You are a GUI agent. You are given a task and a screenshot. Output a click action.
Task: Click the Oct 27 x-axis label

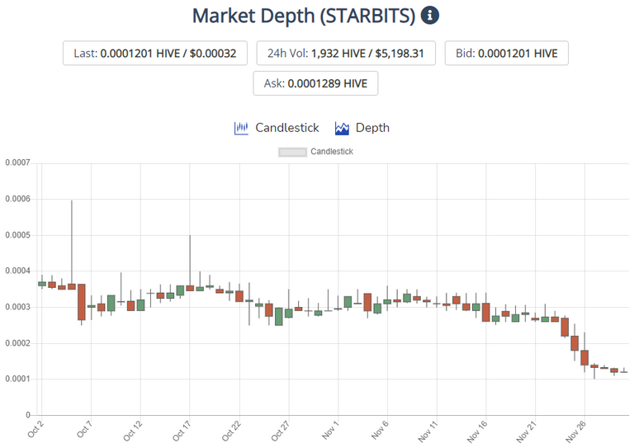280,431
